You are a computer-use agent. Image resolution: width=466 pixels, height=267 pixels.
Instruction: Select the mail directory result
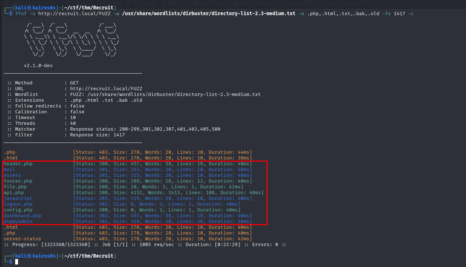tap(9, 170)
